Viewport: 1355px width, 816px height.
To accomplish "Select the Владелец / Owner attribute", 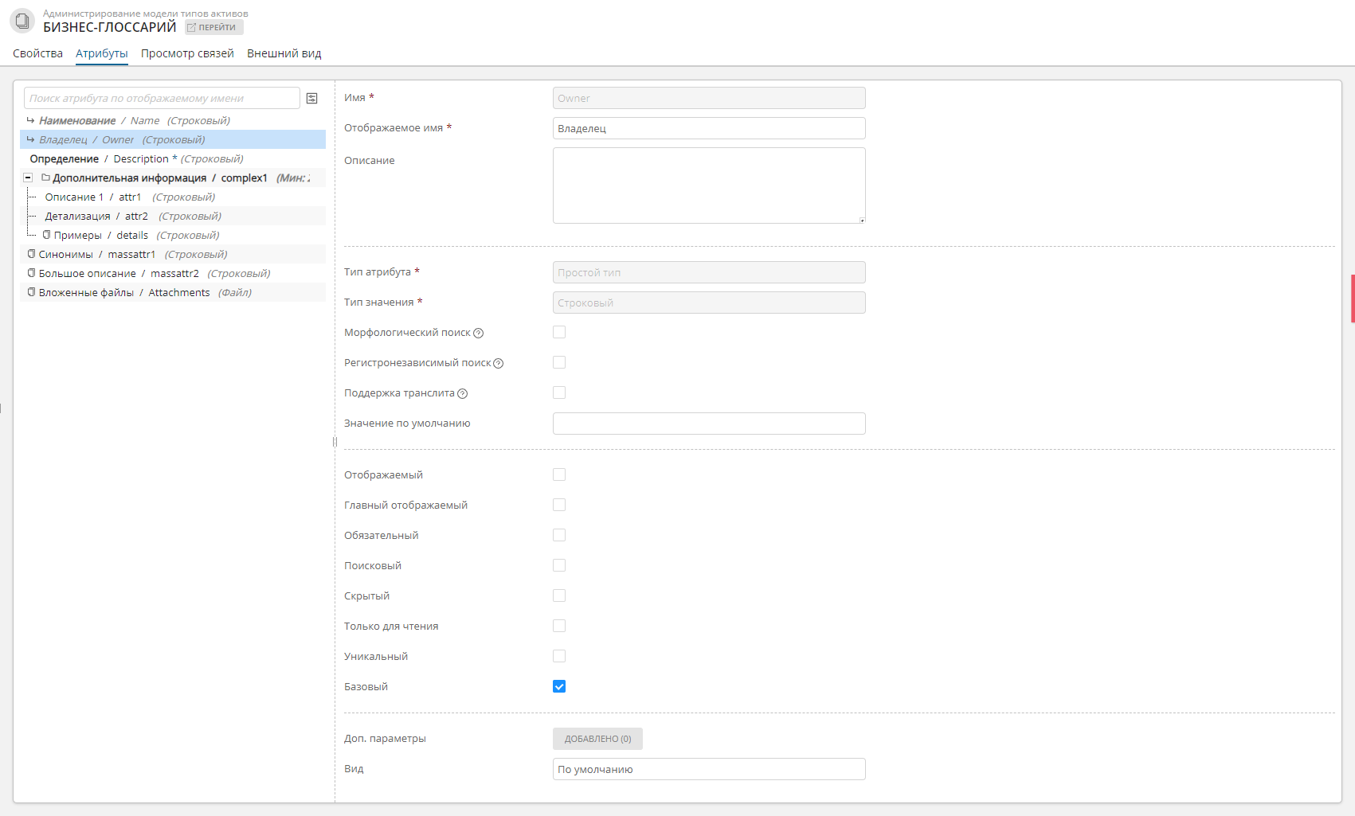I will tap(173, 139).
